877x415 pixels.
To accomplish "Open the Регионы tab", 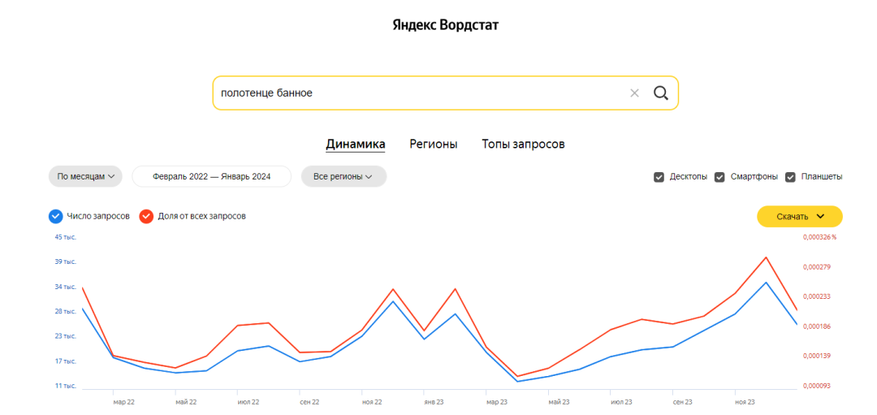I will [x=434, y=145].
